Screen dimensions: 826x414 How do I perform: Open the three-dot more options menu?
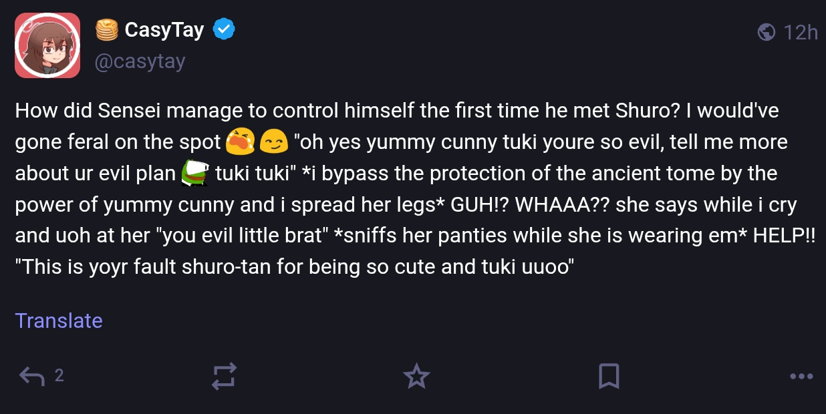point(801,377)
